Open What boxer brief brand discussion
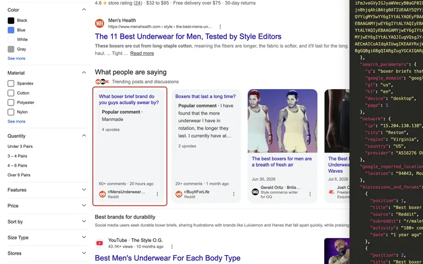 (x=129, y=99)
